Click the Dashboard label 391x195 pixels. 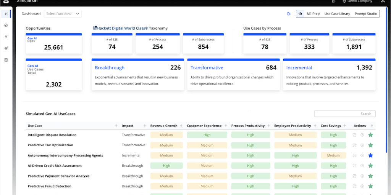tap(31, 14)
